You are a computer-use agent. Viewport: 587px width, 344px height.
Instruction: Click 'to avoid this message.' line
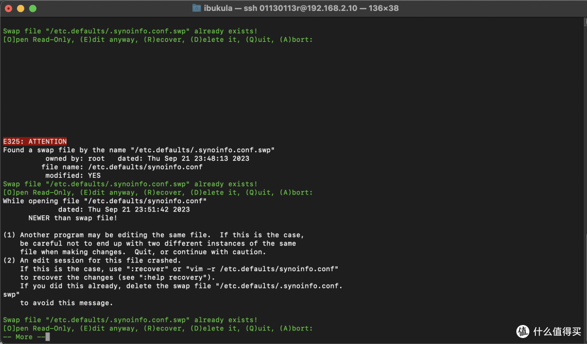point(67,303)
